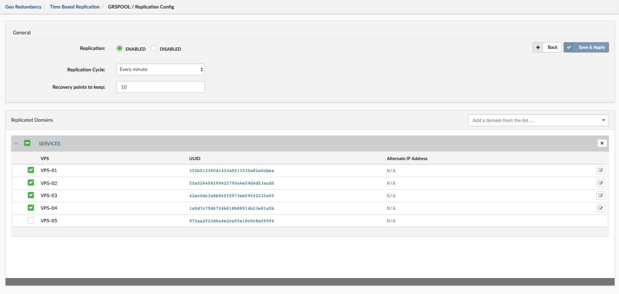Toggle the SERVICES domain select-all checkbox
Viewport: 619px width, 294px height.
27,143
